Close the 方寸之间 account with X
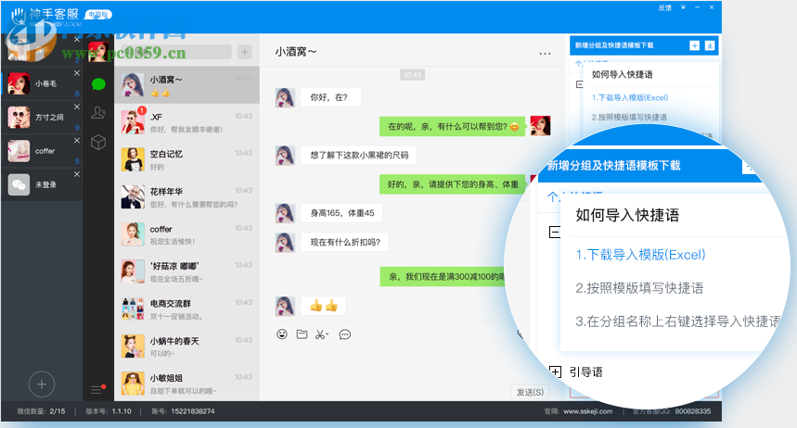The height and width of the screenshot is (428, 797). [77, 107]
